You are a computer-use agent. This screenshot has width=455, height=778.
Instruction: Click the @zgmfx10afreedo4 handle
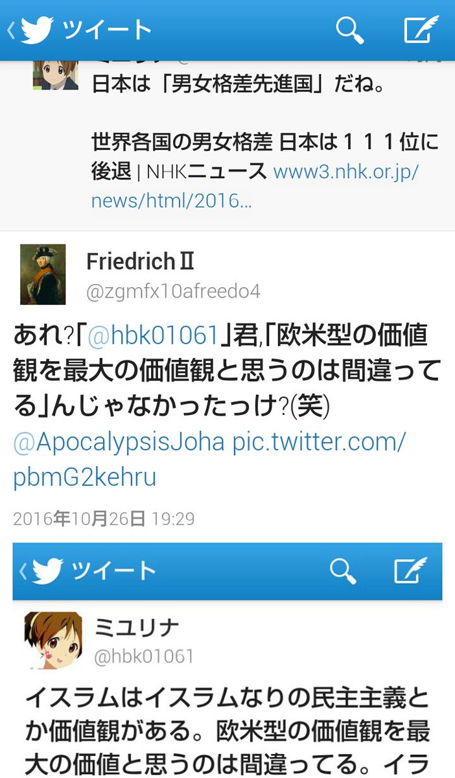click(174, 291)
